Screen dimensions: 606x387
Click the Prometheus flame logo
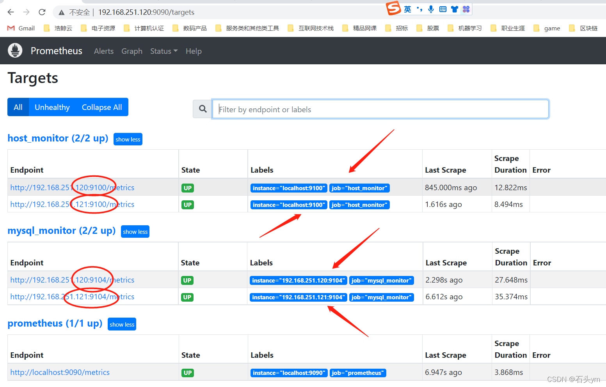coord(15,51)
